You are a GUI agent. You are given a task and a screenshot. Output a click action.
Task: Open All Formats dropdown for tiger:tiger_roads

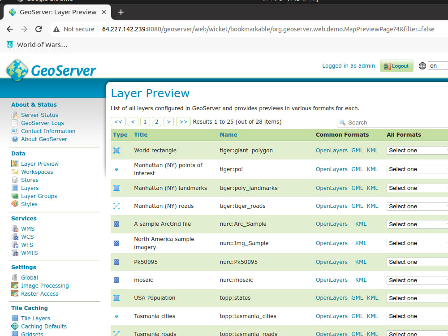tap(417, 206)
